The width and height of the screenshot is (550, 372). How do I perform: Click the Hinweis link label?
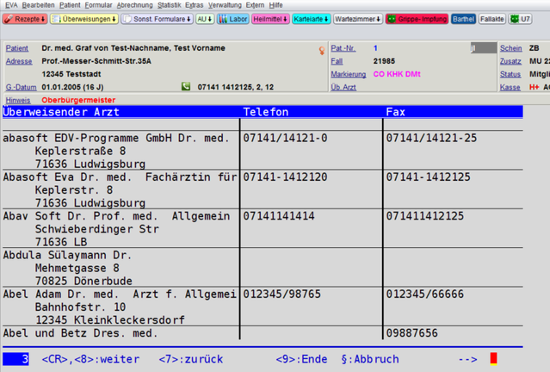pos(18,101)
